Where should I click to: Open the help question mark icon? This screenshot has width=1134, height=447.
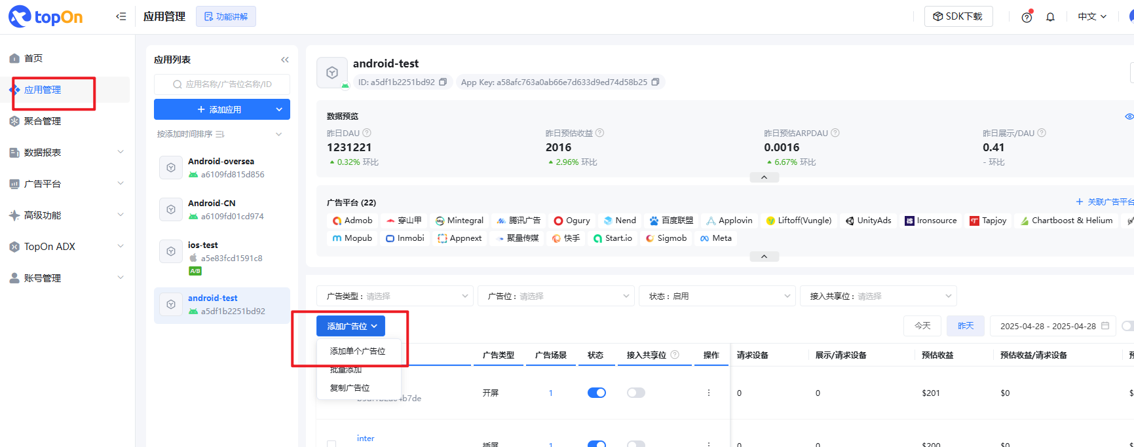click(x=1027, y=17)
